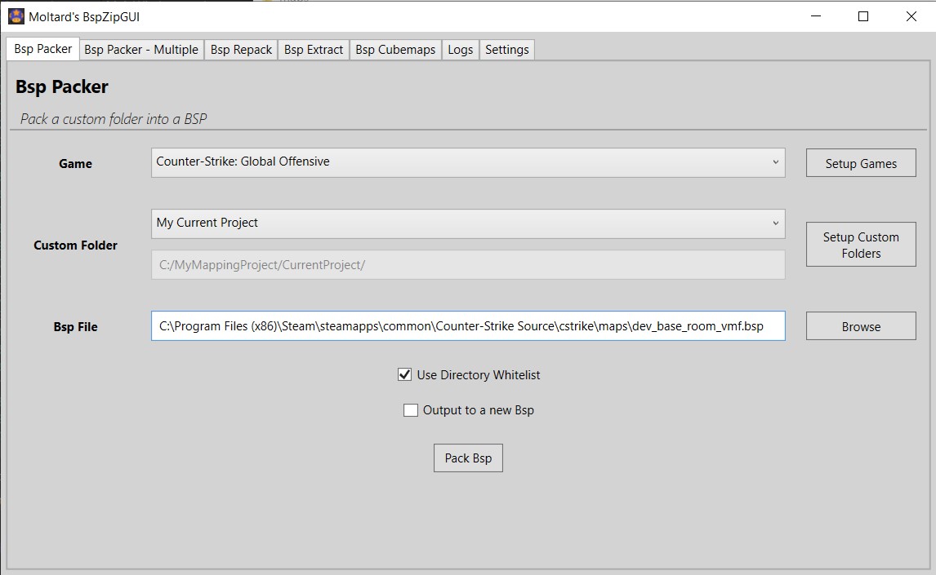This screenshot has width=936, height=575.
Task: Uncheck Use Directory Whitelist checkbox
Action: click(x=405, y=375)
